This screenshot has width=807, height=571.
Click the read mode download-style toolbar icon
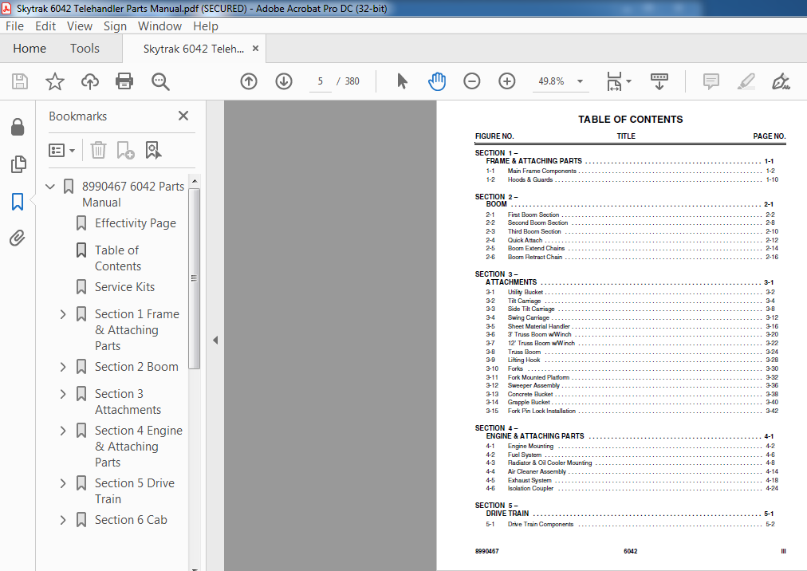(659, 81)
